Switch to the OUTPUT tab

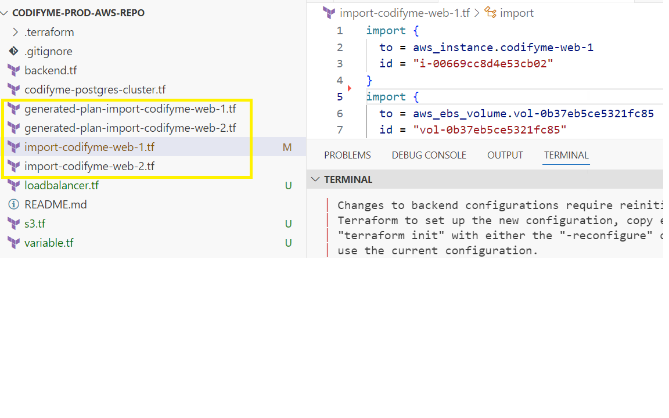coord(505,155)
